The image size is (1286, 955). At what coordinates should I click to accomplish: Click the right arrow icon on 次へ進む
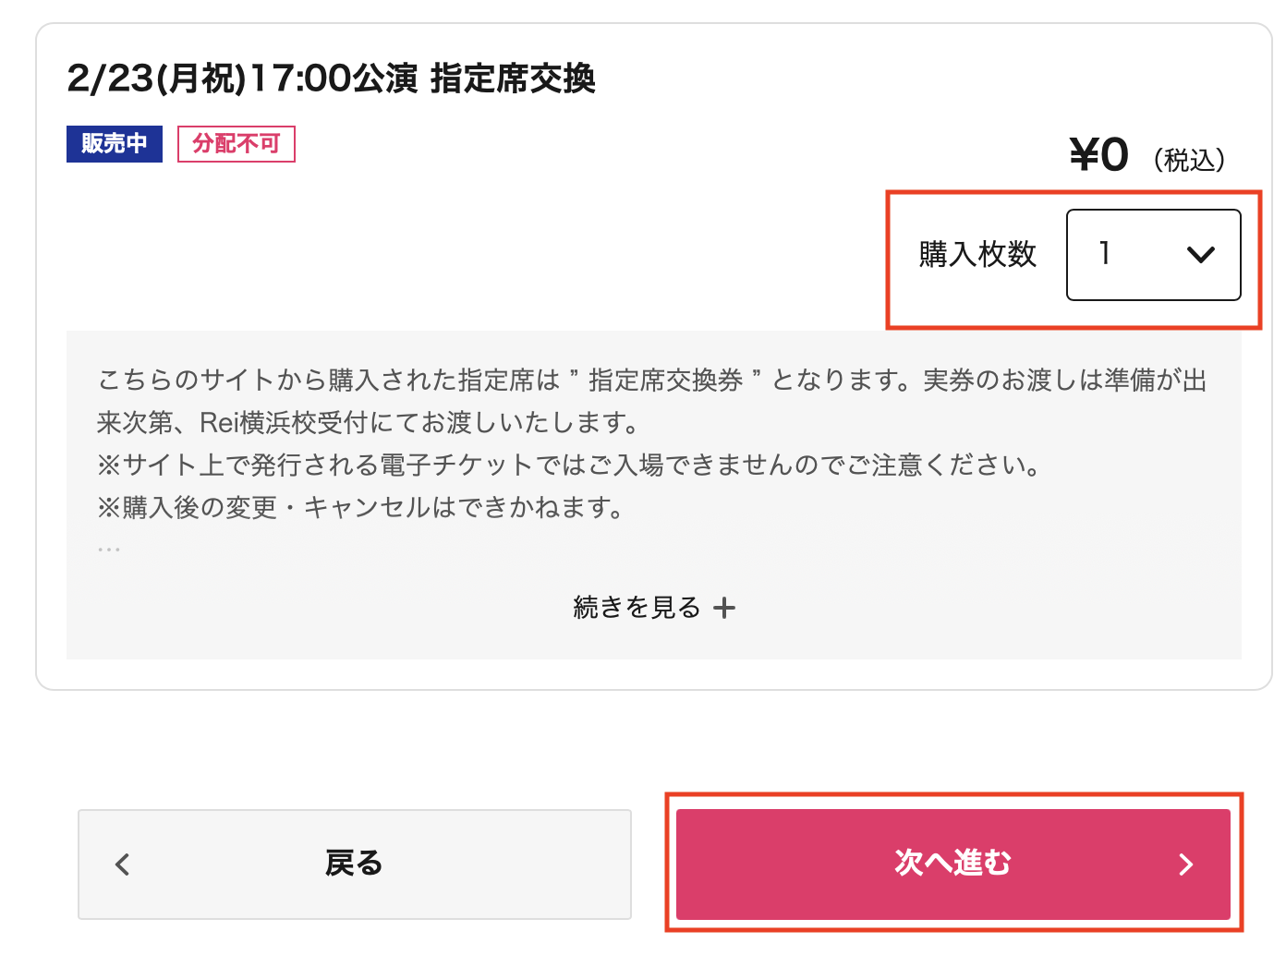(x=1186, y=864)
